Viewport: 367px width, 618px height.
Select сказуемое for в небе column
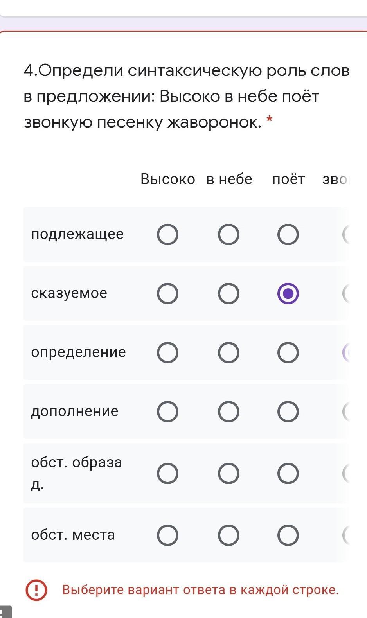tap(228, 294)
